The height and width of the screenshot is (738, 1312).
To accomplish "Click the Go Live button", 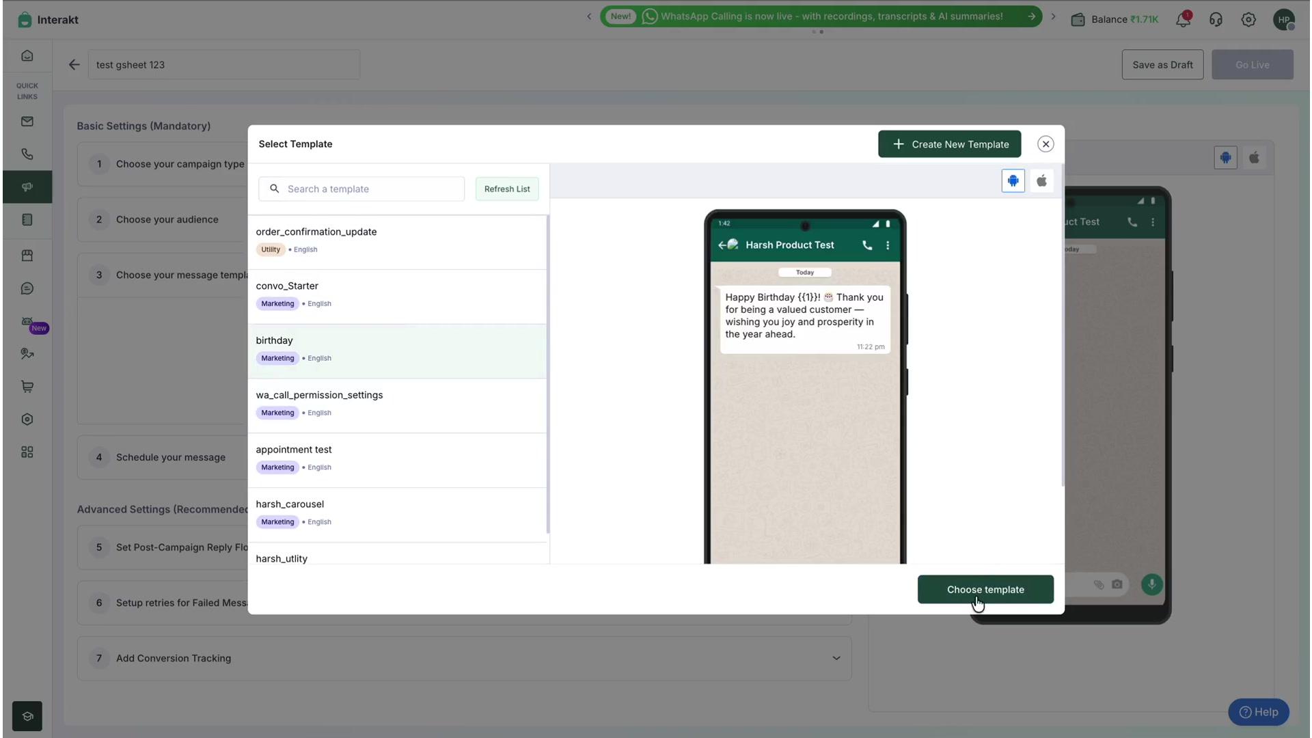I will (x=1252, y=65).
